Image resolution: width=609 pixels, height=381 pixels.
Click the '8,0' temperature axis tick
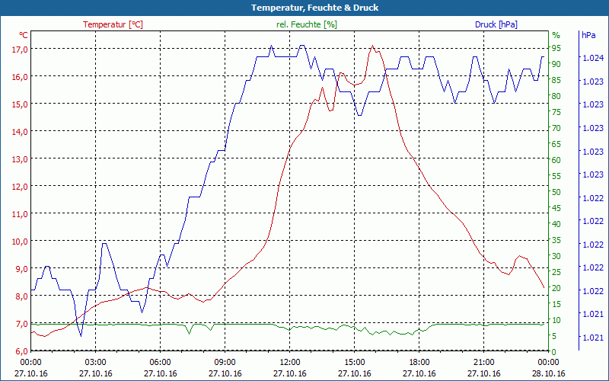(22, 296)
